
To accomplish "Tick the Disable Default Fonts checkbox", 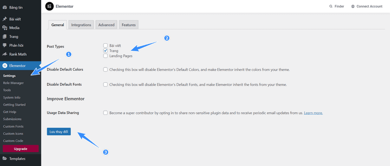I will click(105, 85).
